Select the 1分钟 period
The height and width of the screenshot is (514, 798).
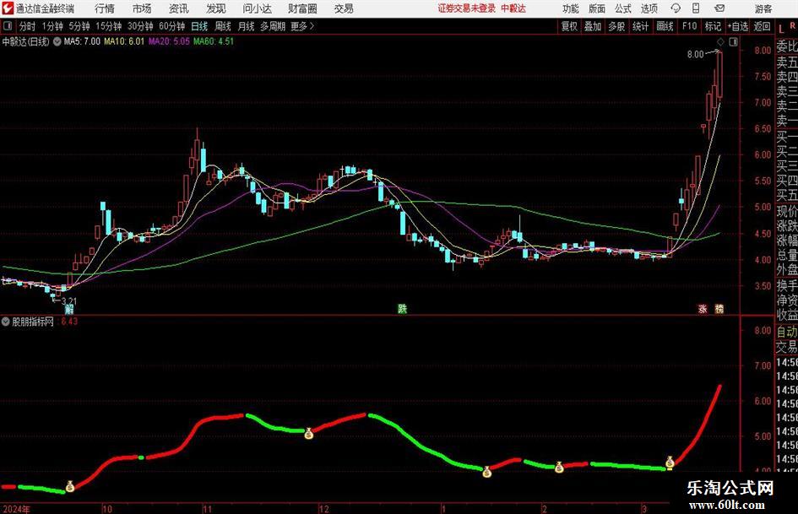tap(52, 26)
